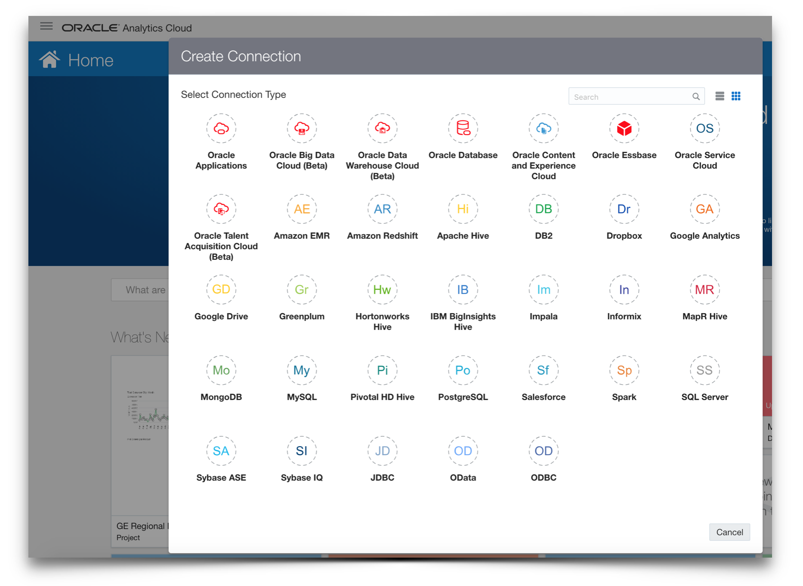Click the Oracle Database label text
803x586 pixels.
(x=463, y=155)
